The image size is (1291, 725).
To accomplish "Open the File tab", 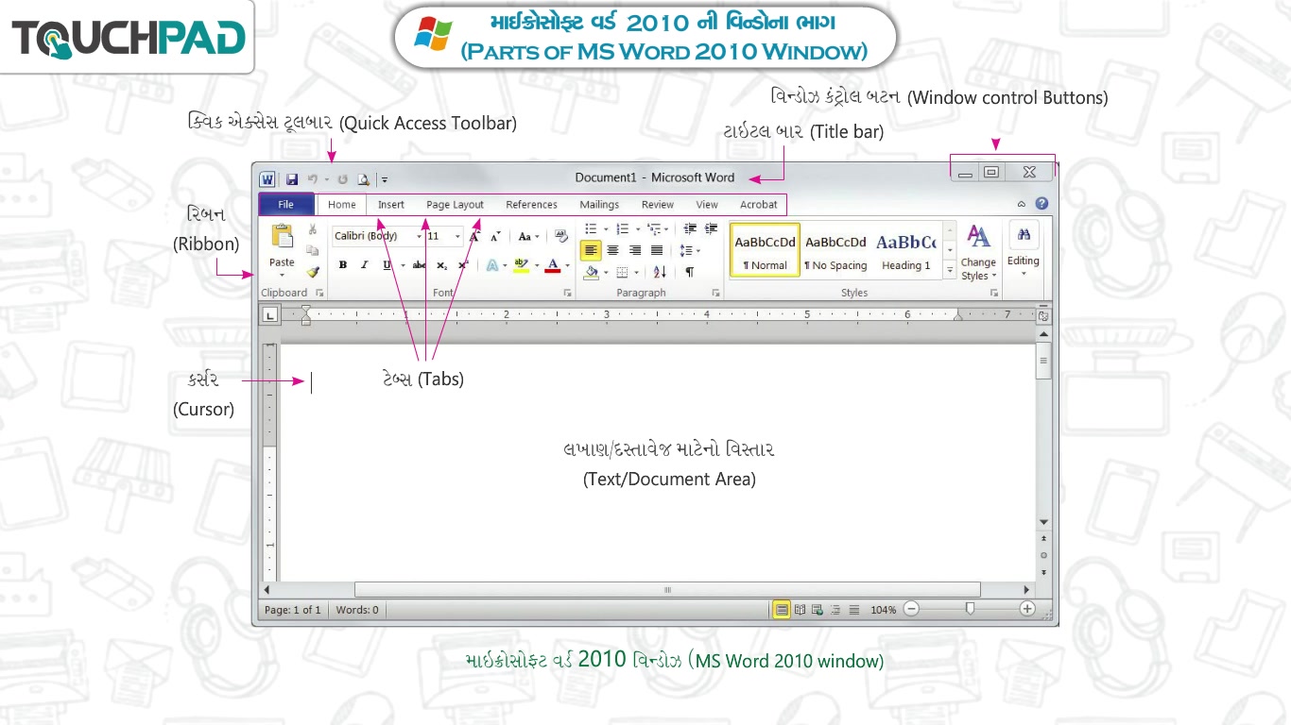I will point(285,204).
